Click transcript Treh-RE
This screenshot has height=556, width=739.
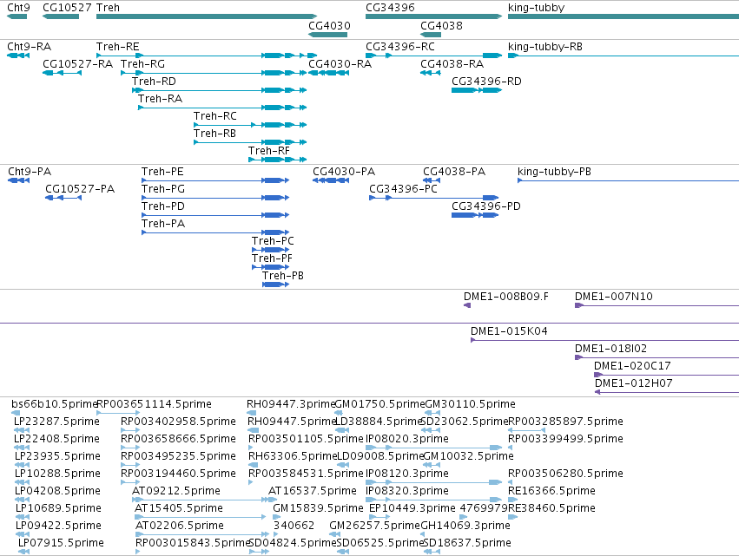[x=207, y=56]
